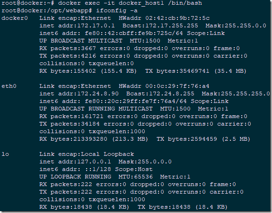Click the inet addr 172.17.0.1 text
The image size is (272, 213).
coord(77,26)
